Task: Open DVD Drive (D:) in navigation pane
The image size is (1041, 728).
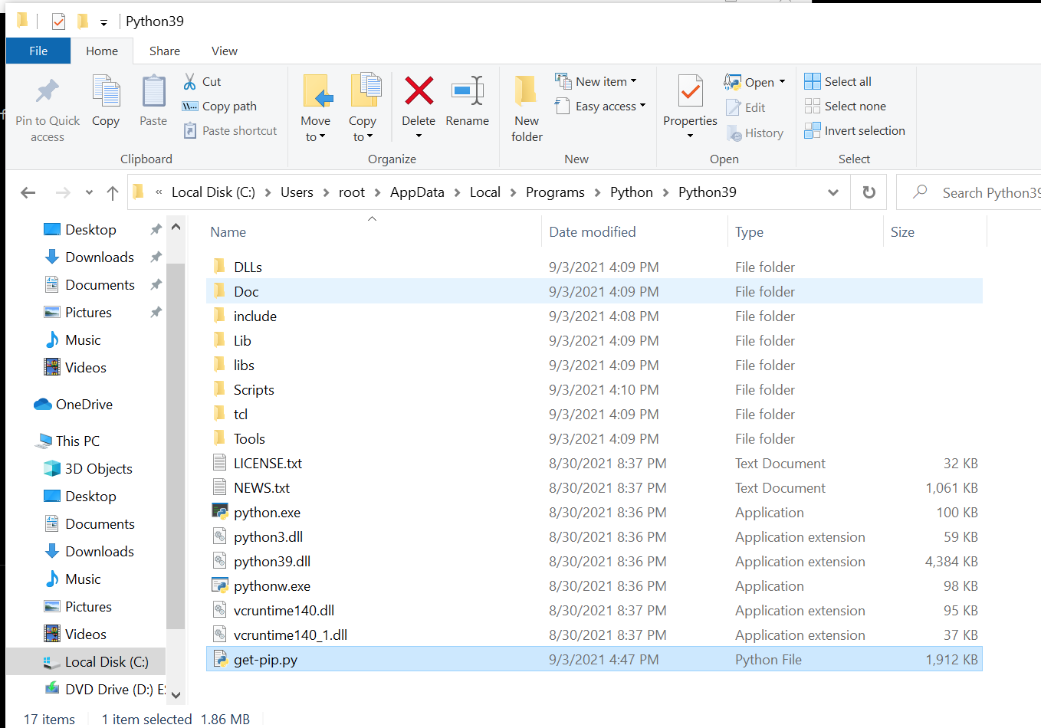Action: tap(104, 690)
